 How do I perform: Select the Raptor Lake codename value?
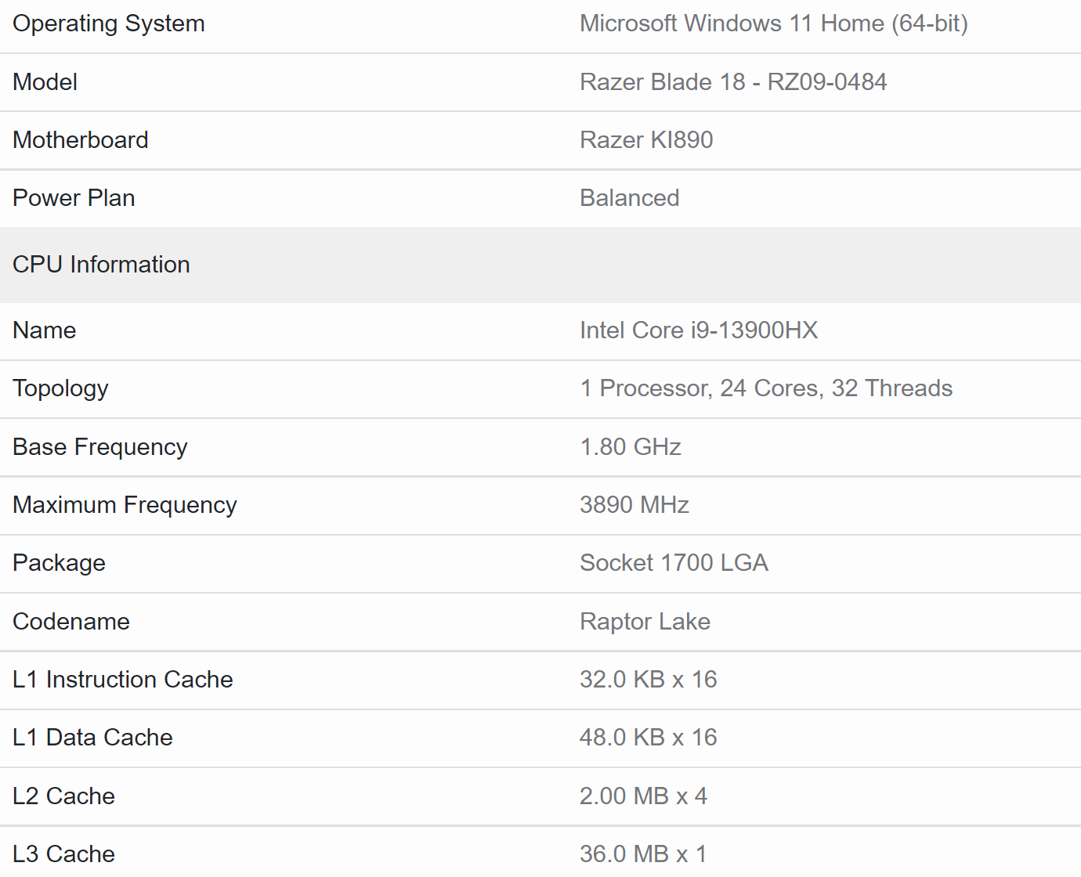(x=645, y=622)
